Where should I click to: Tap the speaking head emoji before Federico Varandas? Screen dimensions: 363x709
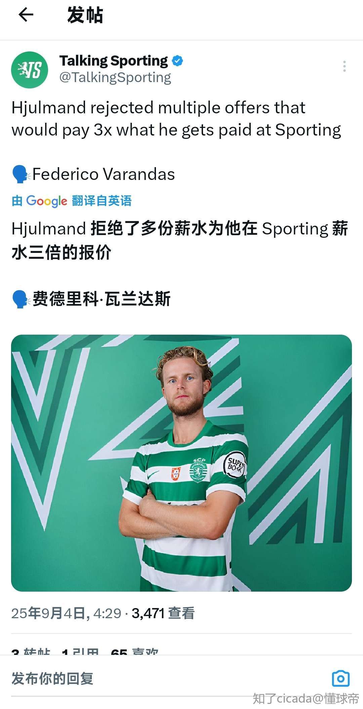(21, 174)
